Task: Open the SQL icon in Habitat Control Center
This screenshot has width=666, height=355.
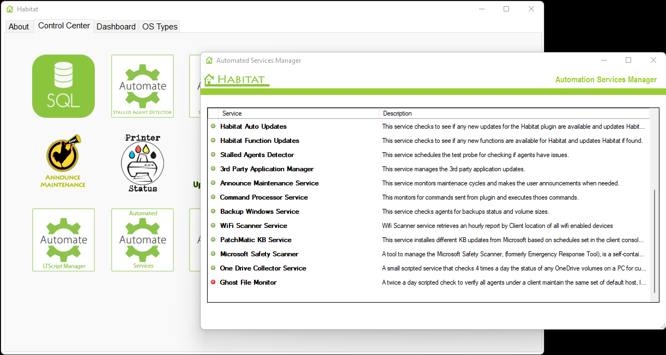Action: click(63, 86)
